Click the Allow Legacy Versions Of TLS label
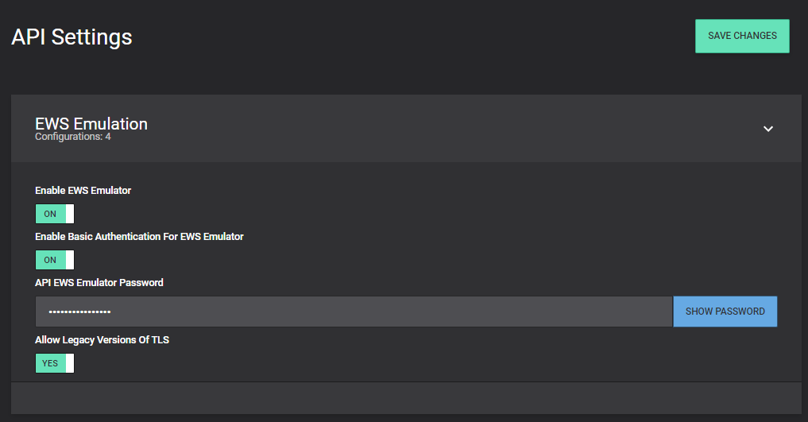The width and height of the screenshot is (808, 422). (102, 340)
